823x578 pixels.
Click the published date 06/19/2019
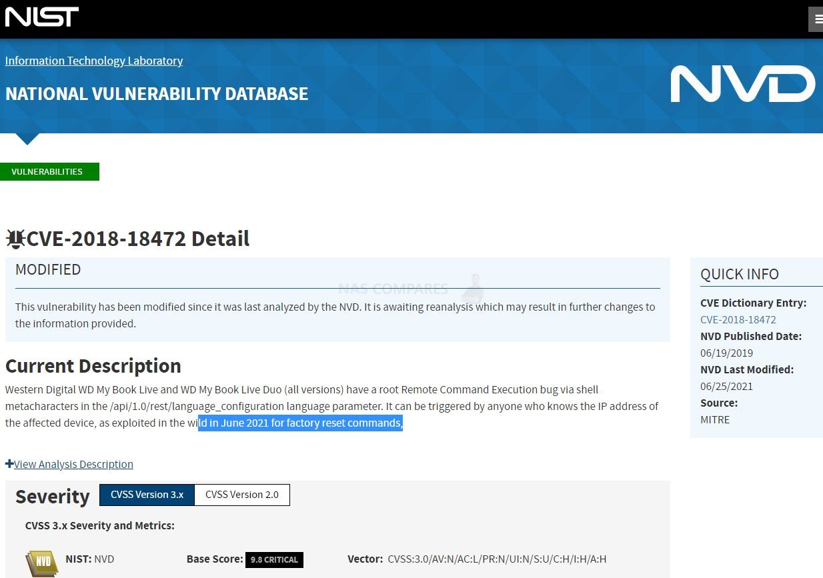[x=726, y=353]
